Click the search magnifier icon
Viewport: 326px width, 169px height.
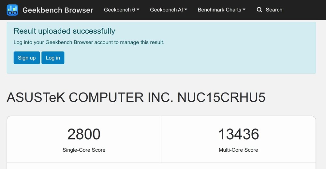pyautogui.click(x=259, y=10)
